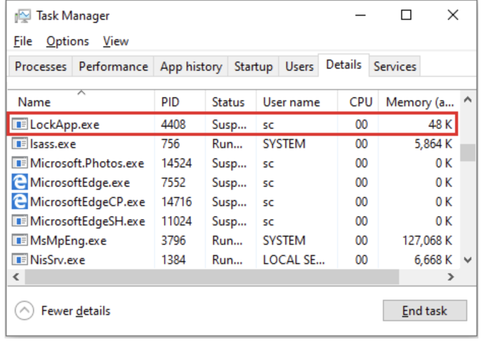Screen dimensions: 482x341
Task: Open the View menu
Action: click(x=115, y=41)
